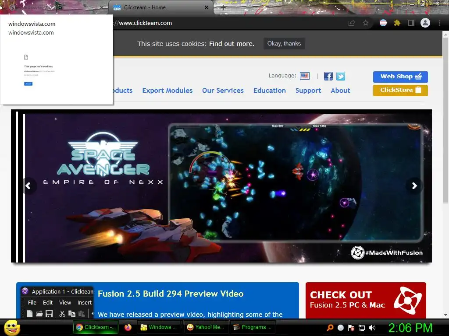
Task: Show the previous slide in the banner carousel
Action: (29, 186)
